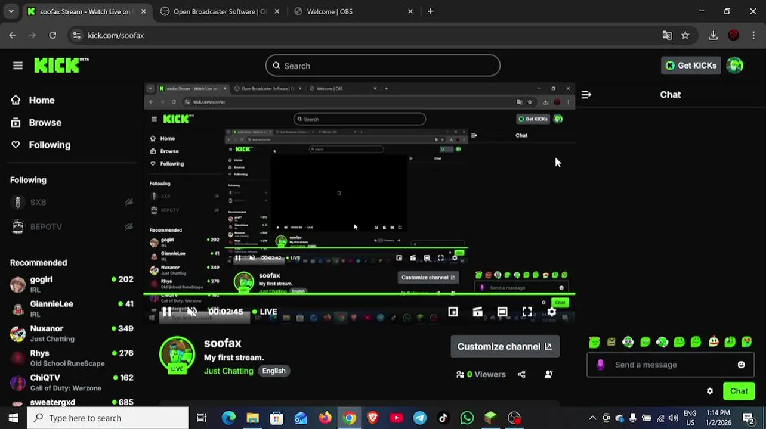Open Chrome profile avatar

[734, 35]
